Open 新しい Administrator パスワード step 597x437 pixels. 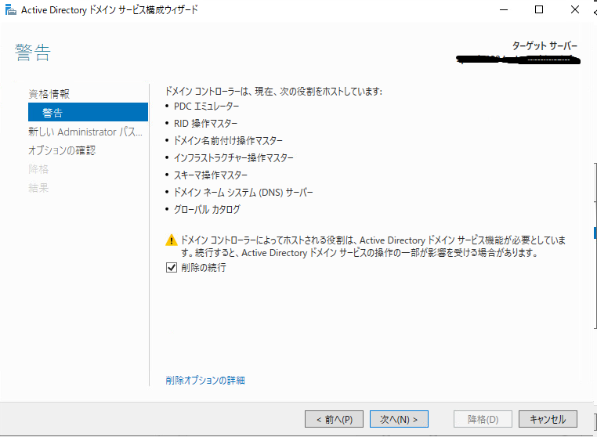click(x=85, y=132)
